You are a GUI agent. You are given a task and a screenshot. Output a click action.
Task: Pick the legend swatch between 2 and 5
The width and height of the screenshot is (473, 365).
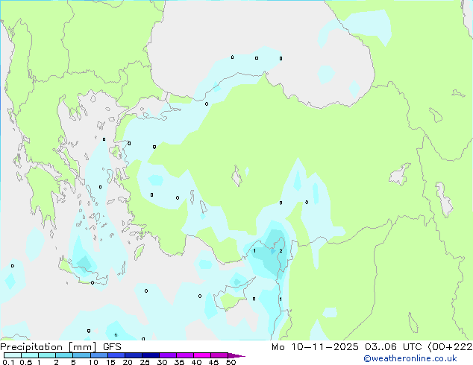click(64, 355)
